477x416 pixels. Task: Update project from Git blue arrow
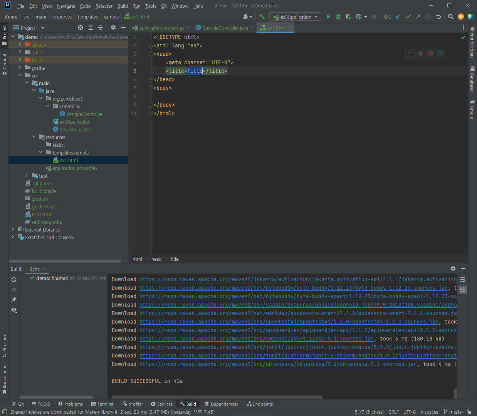[x=398, y=17]
